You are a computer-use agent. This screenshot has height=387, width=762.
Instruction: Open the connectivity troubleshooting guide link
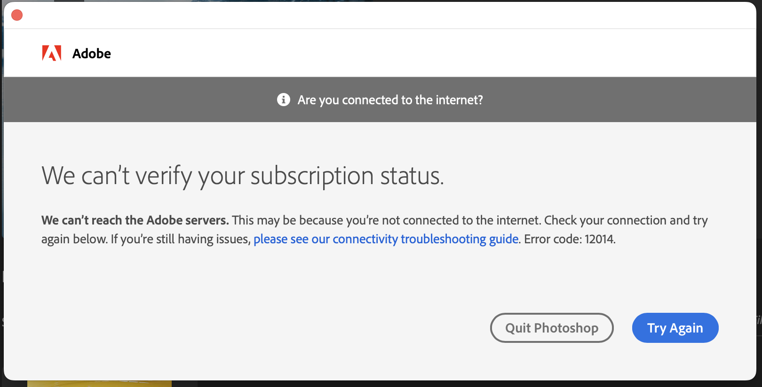386,239
